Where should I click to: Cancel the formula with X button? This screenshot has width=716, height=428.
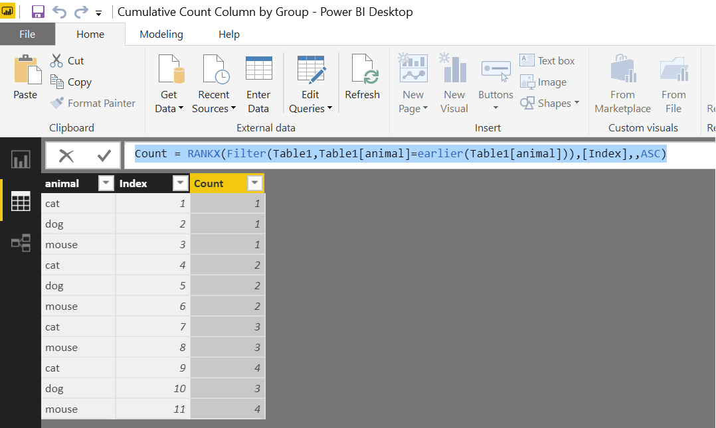pos(66,155)
